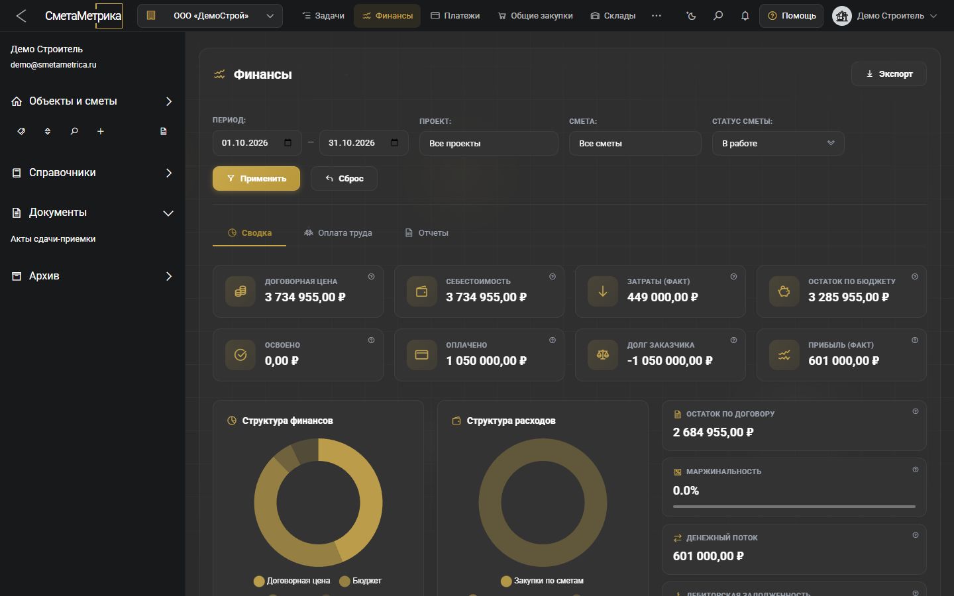
Task: Toggle the Закупки по сметам legend item
Action: pos(543,581)
